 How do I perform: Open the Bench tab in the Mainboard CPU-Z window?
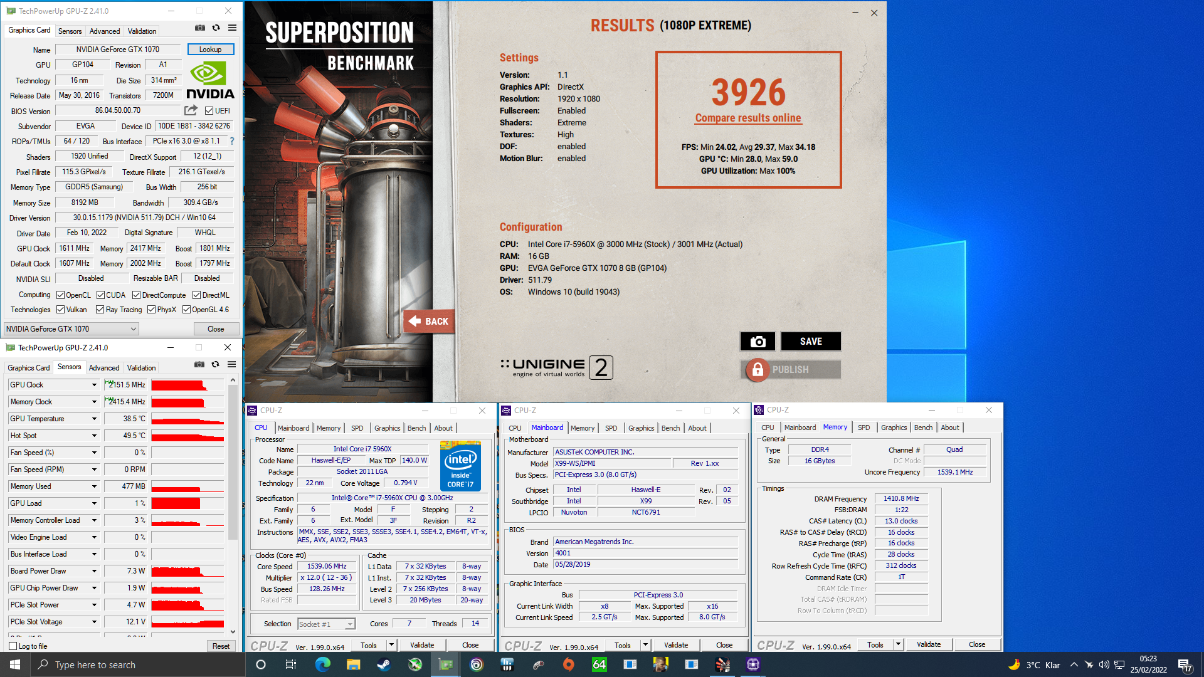[x=670, y=428]
